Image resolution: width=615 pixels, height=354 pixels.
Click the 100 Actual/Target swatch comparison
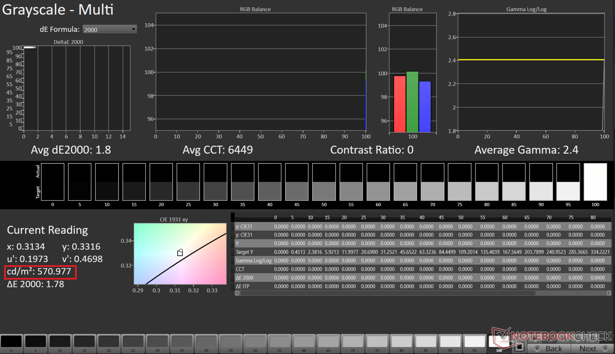click(x=595, y=182)
